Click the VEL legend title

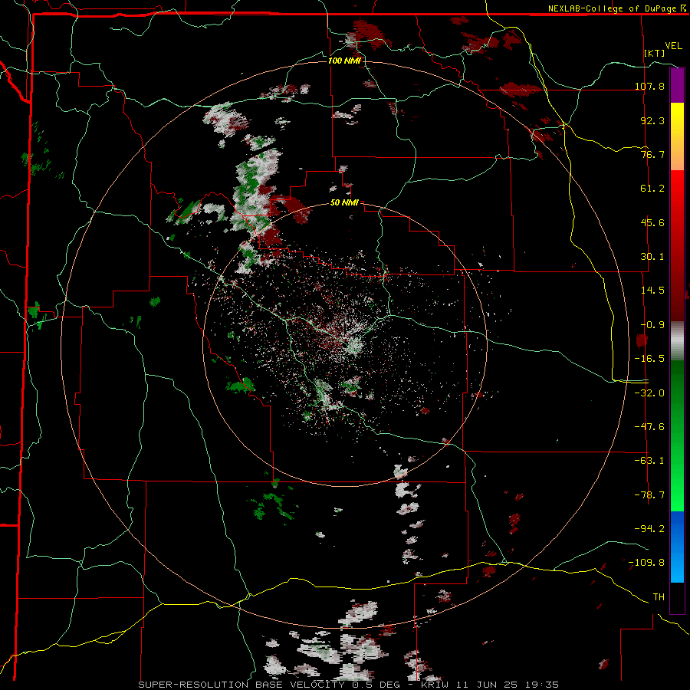coord(673,46)
